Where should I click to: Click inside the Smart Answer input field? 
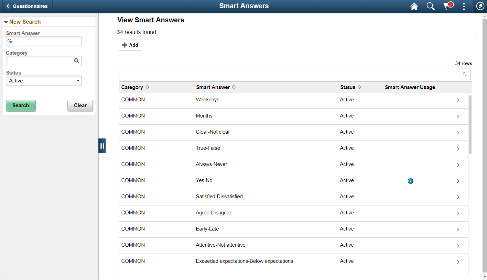(43, 41)
